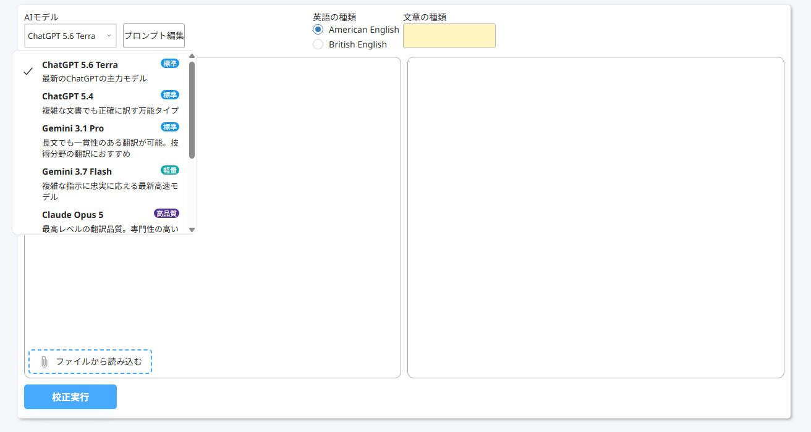Viewport: 811px width, 432px height.
Task: Collapse the AIモデル dropdown selector
Action: tap(70, 36)
